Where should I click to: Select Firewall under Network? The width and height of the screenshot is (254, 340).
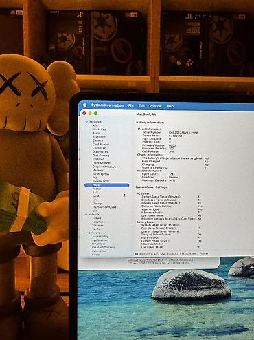(x=97, y=218)
